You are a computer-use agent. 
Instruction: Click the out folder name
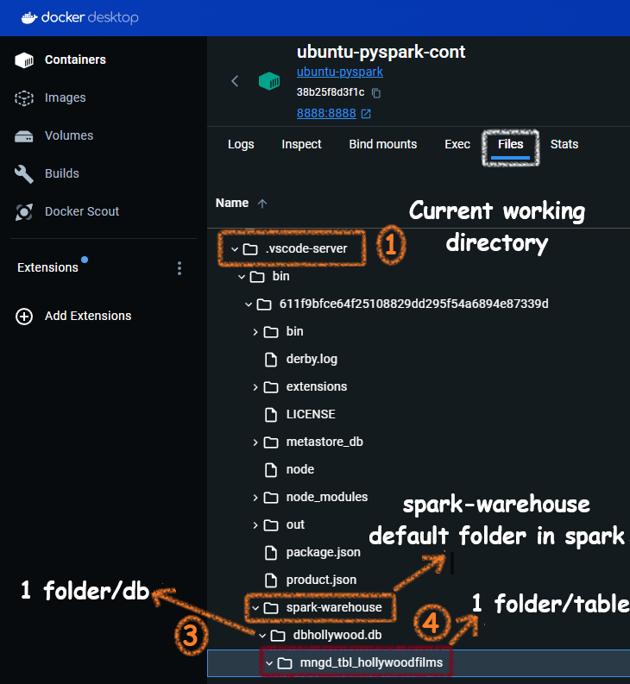point(295,524)
